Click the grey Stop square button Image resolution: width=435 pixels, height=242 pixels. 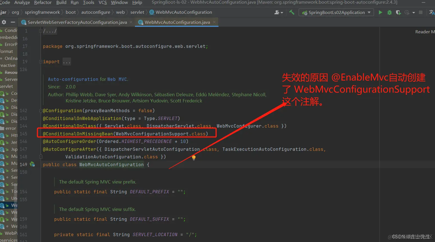421,12
